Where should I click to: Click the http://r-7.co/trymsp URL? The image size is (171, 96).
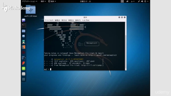[x=91, y=65]
